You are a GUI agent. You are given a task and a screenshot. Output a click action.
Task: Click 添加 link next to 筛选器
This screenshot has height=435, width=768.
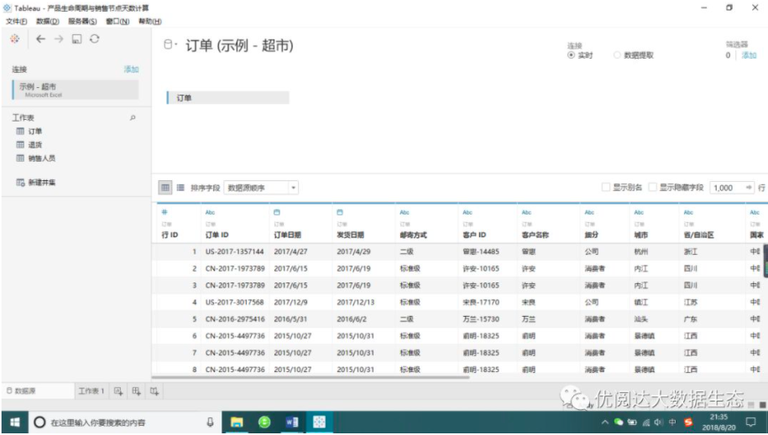749,55
